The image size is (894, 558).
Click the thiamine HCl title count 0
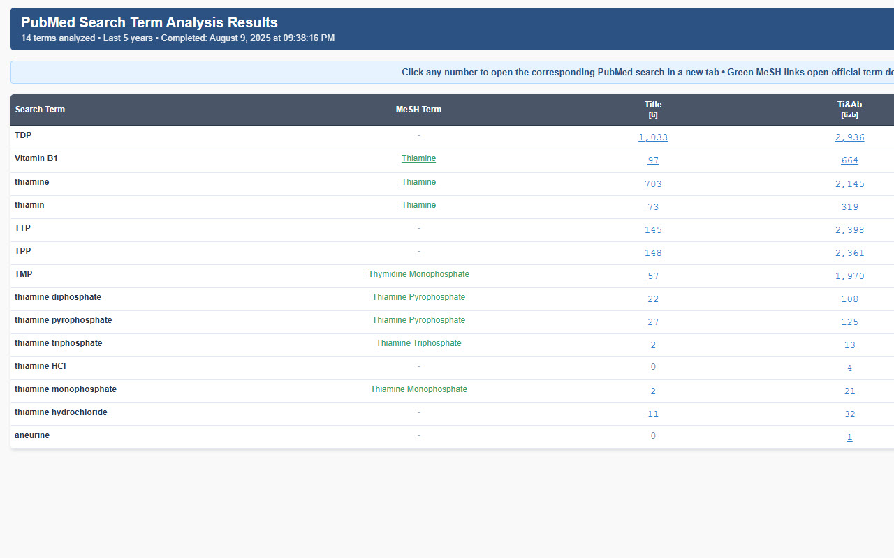[x=653, y=367]
